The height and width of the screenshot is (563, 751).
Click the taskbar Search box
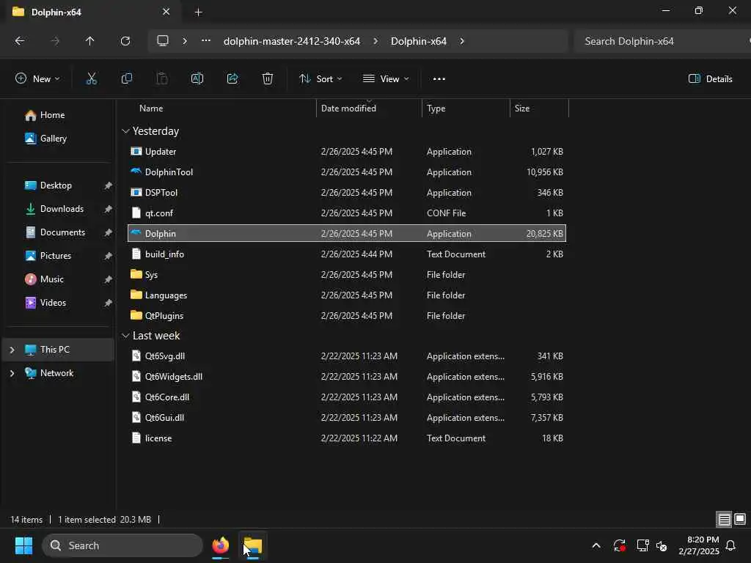[122, 545]
